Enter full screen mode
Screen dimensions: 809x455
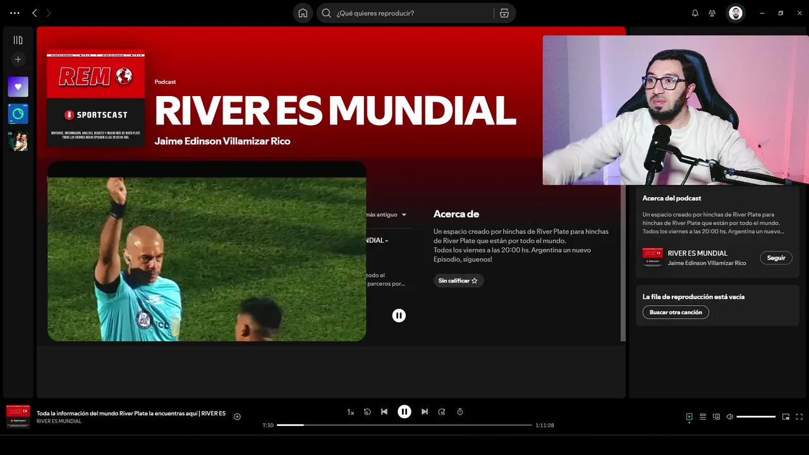coord(800,417)
